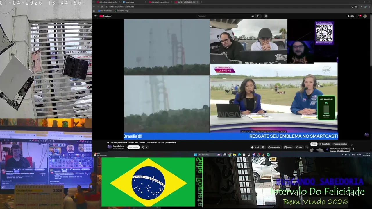Viewport: 372px width, 209px height.
Task: Open a new browser tab with the plus
Action: [x=202, y=2]
